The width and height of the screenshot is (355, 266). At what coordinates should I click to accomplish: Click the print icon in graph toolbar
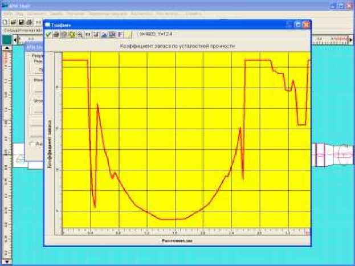pos(56,35)
